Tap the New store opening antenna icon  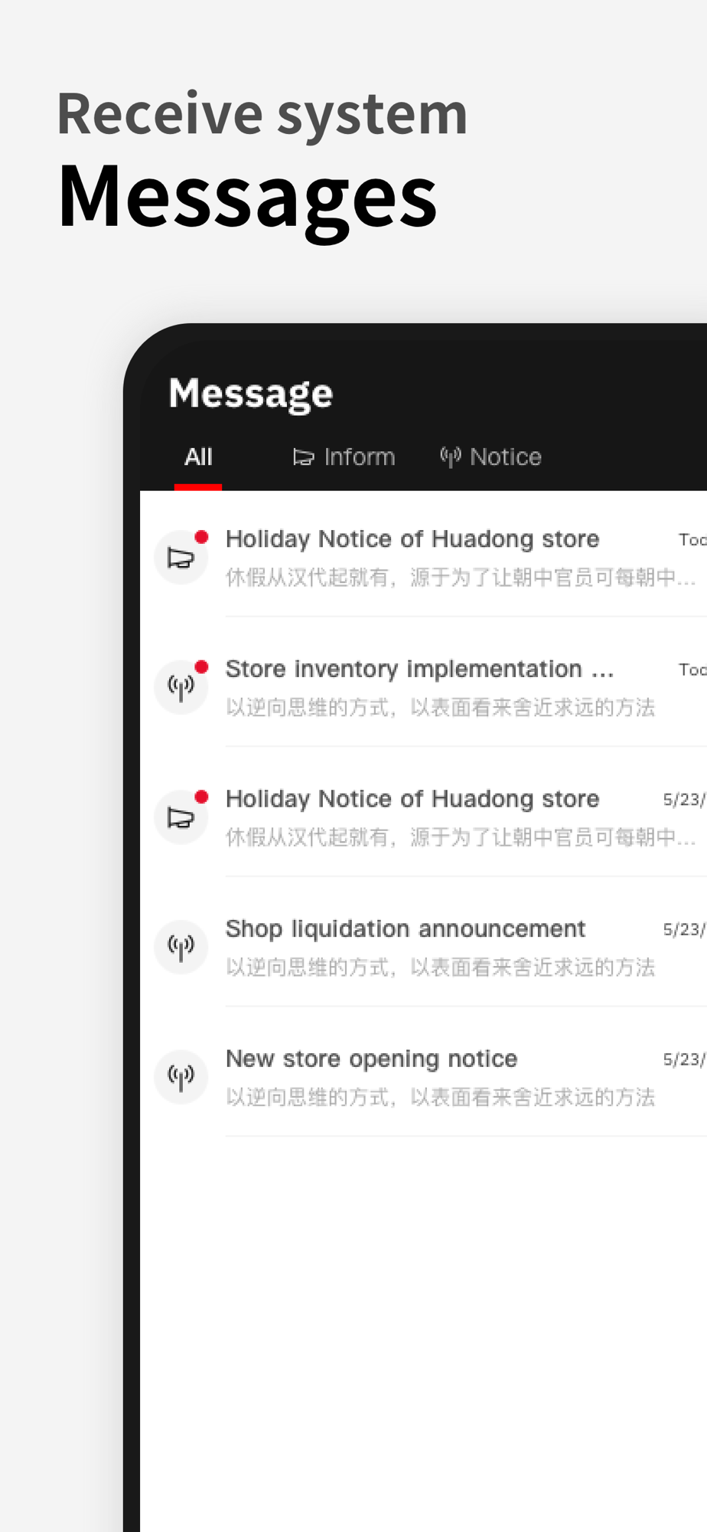[x=181, y=1077]
